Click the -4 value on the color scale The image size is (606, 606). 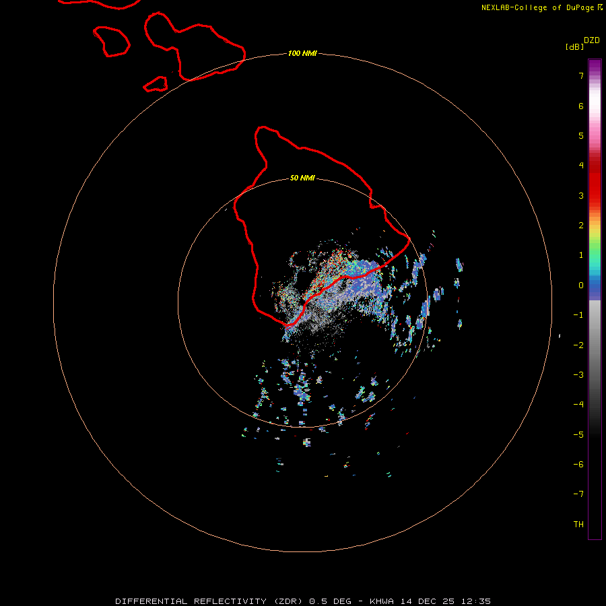coord(578,404)
